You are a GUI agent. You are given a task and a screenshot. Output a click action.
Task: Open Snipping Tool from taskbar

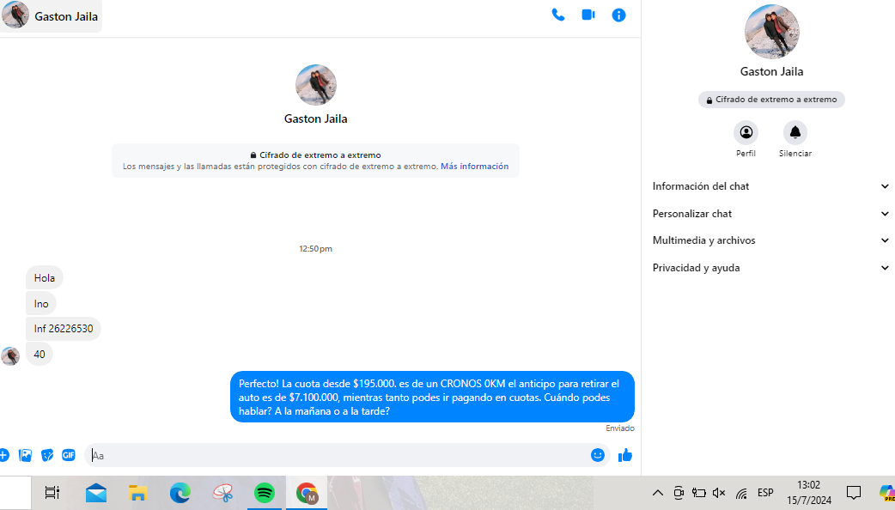coord(222,493)
